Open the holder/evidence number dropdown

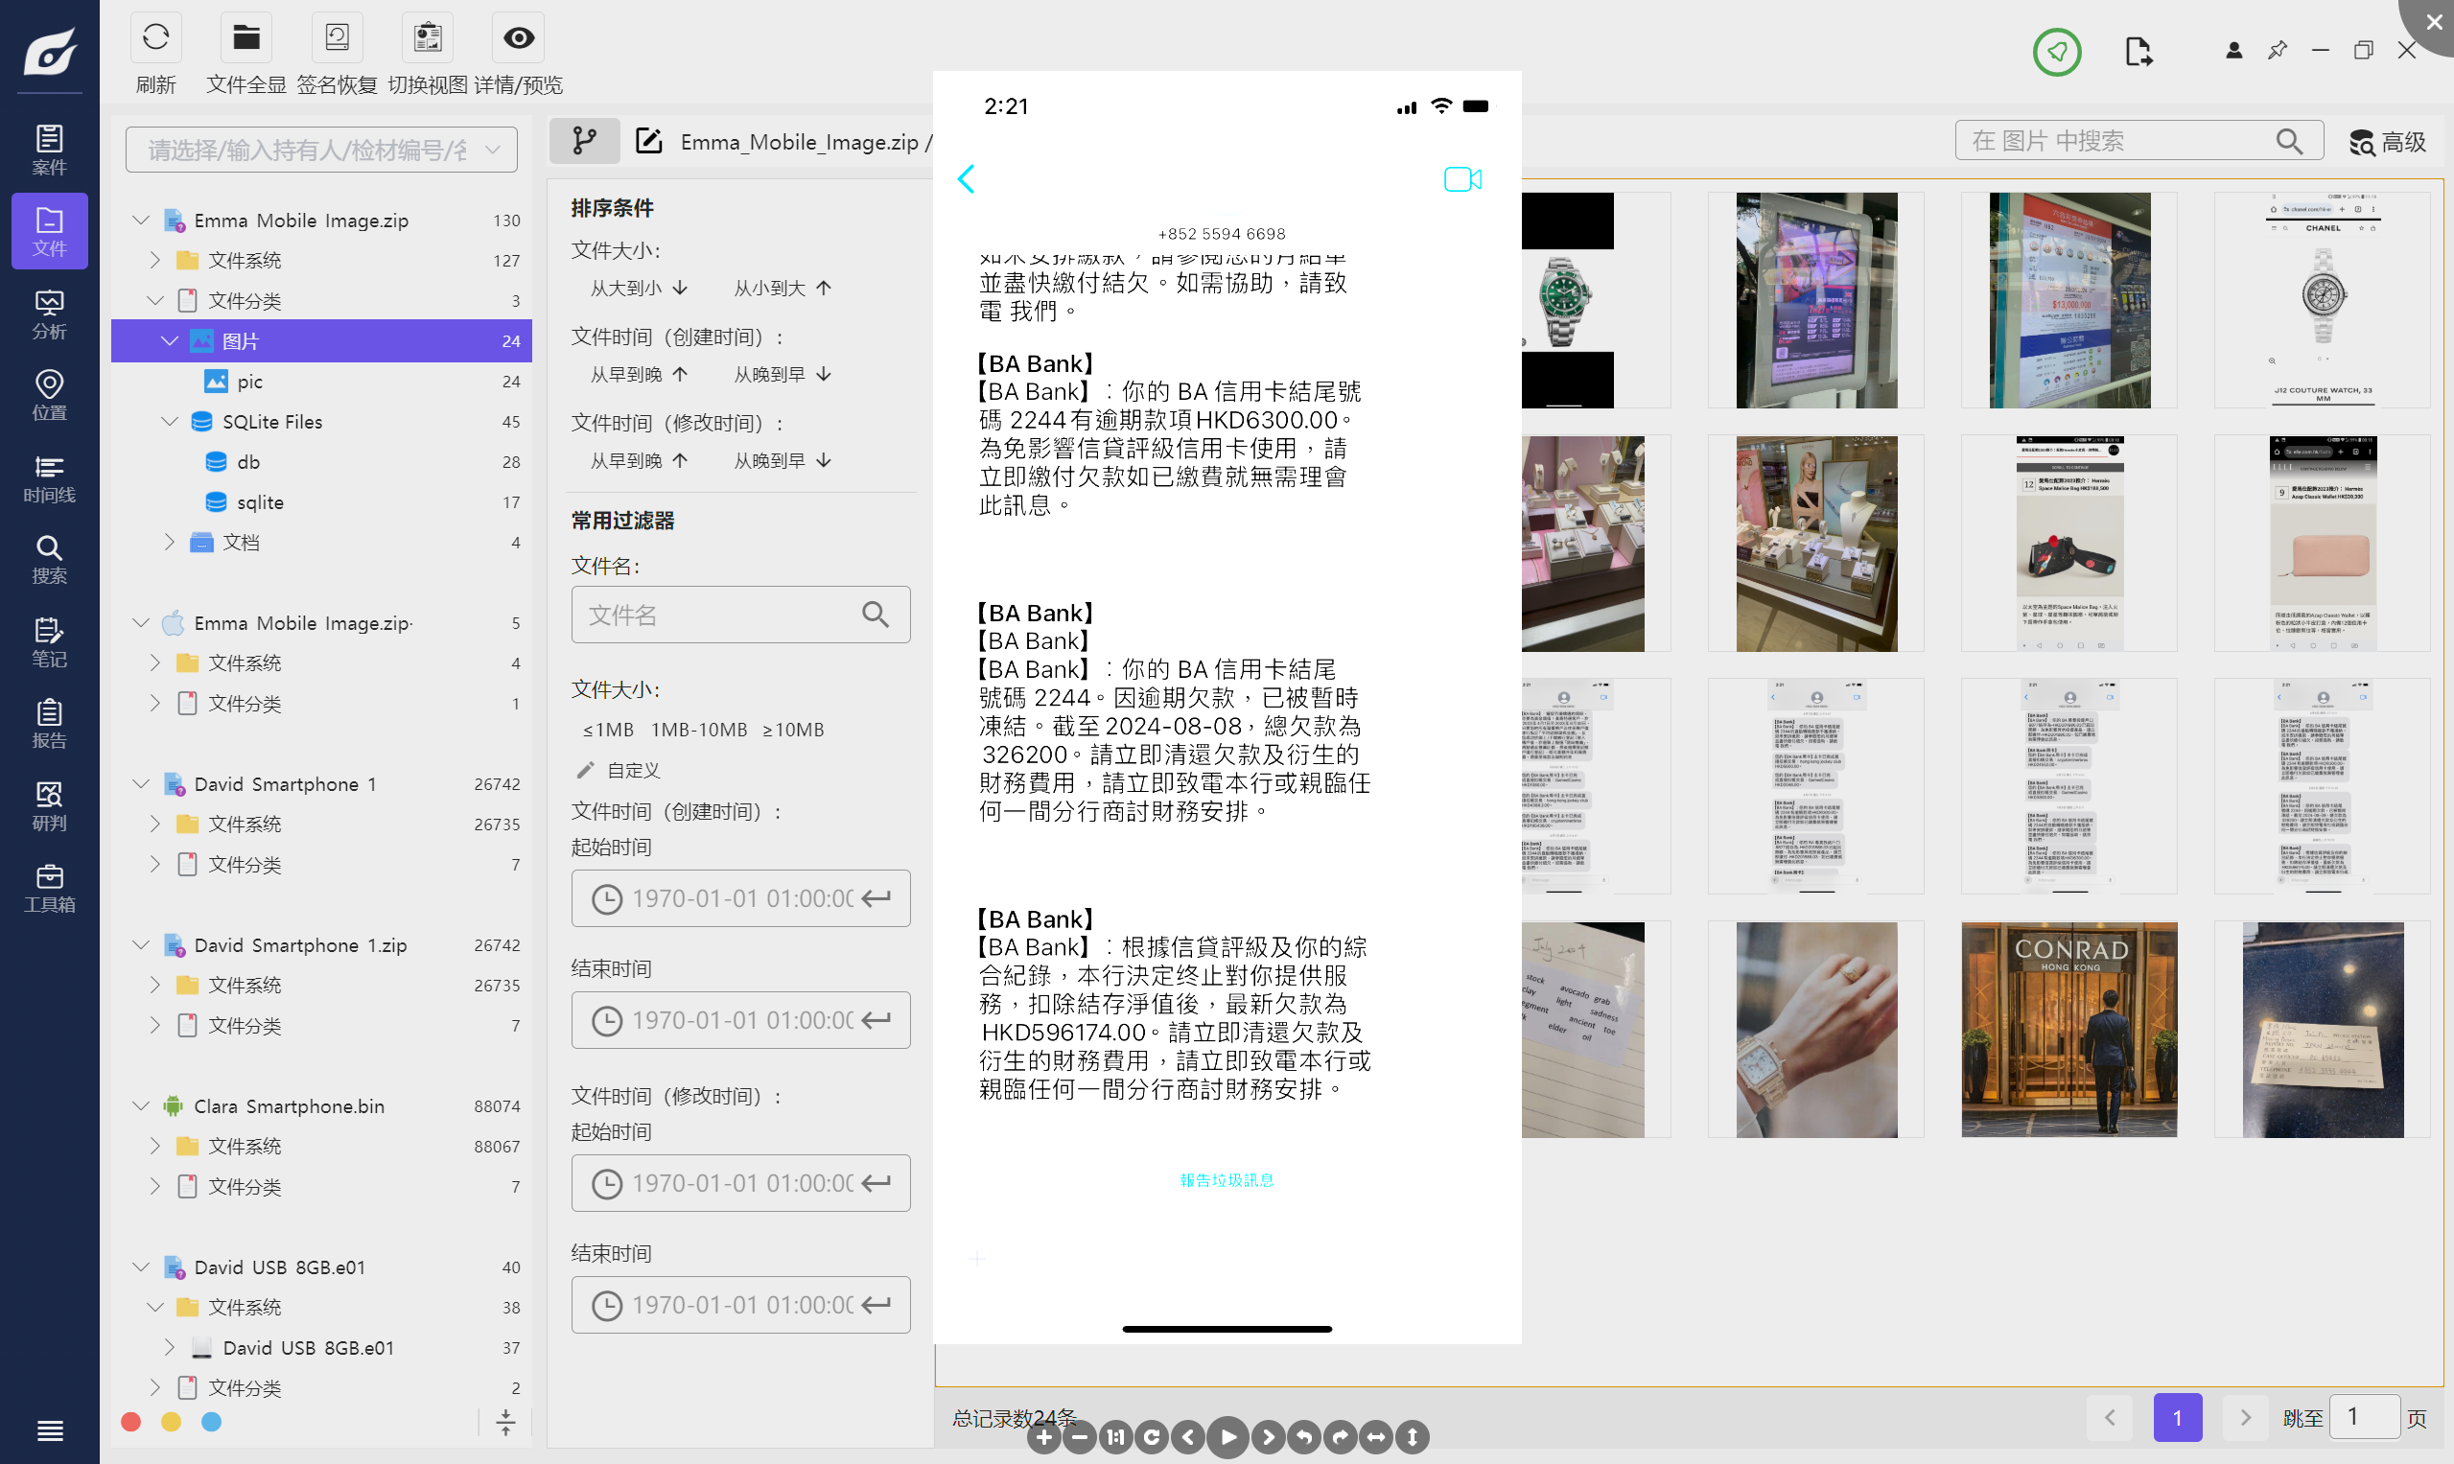321,150
